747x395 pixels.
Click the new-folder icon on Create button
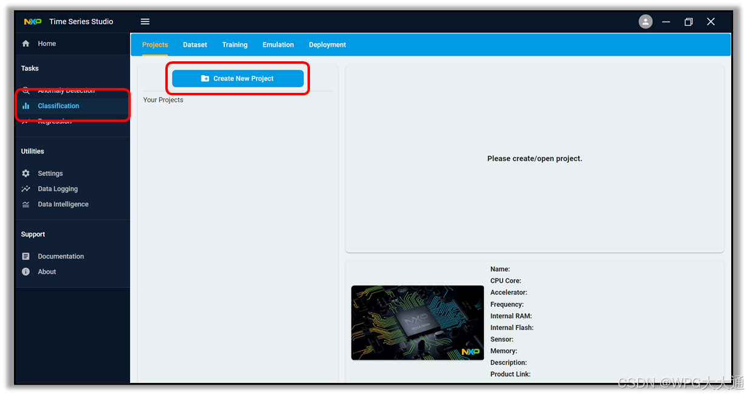pos(205,79)
